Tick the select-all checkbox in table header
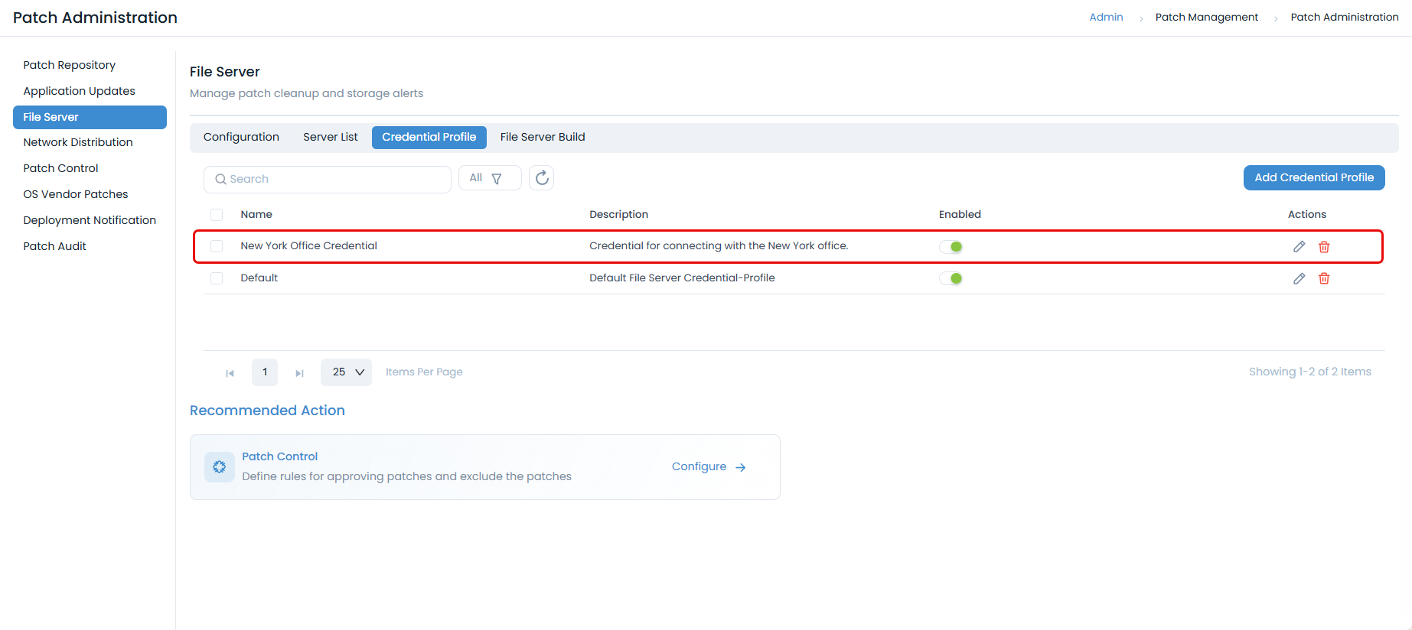 (217, 215)
